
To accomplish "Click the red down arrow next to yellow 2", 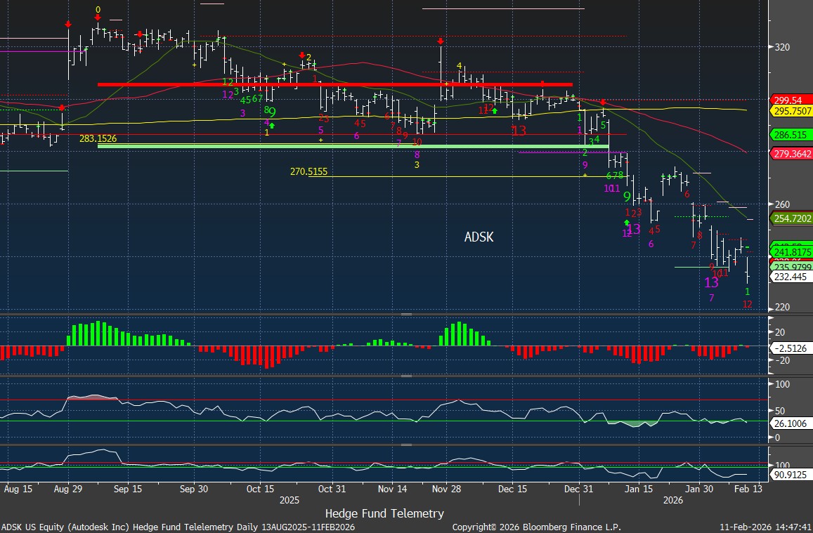I will pyautogui.click(x=301, y=55).
